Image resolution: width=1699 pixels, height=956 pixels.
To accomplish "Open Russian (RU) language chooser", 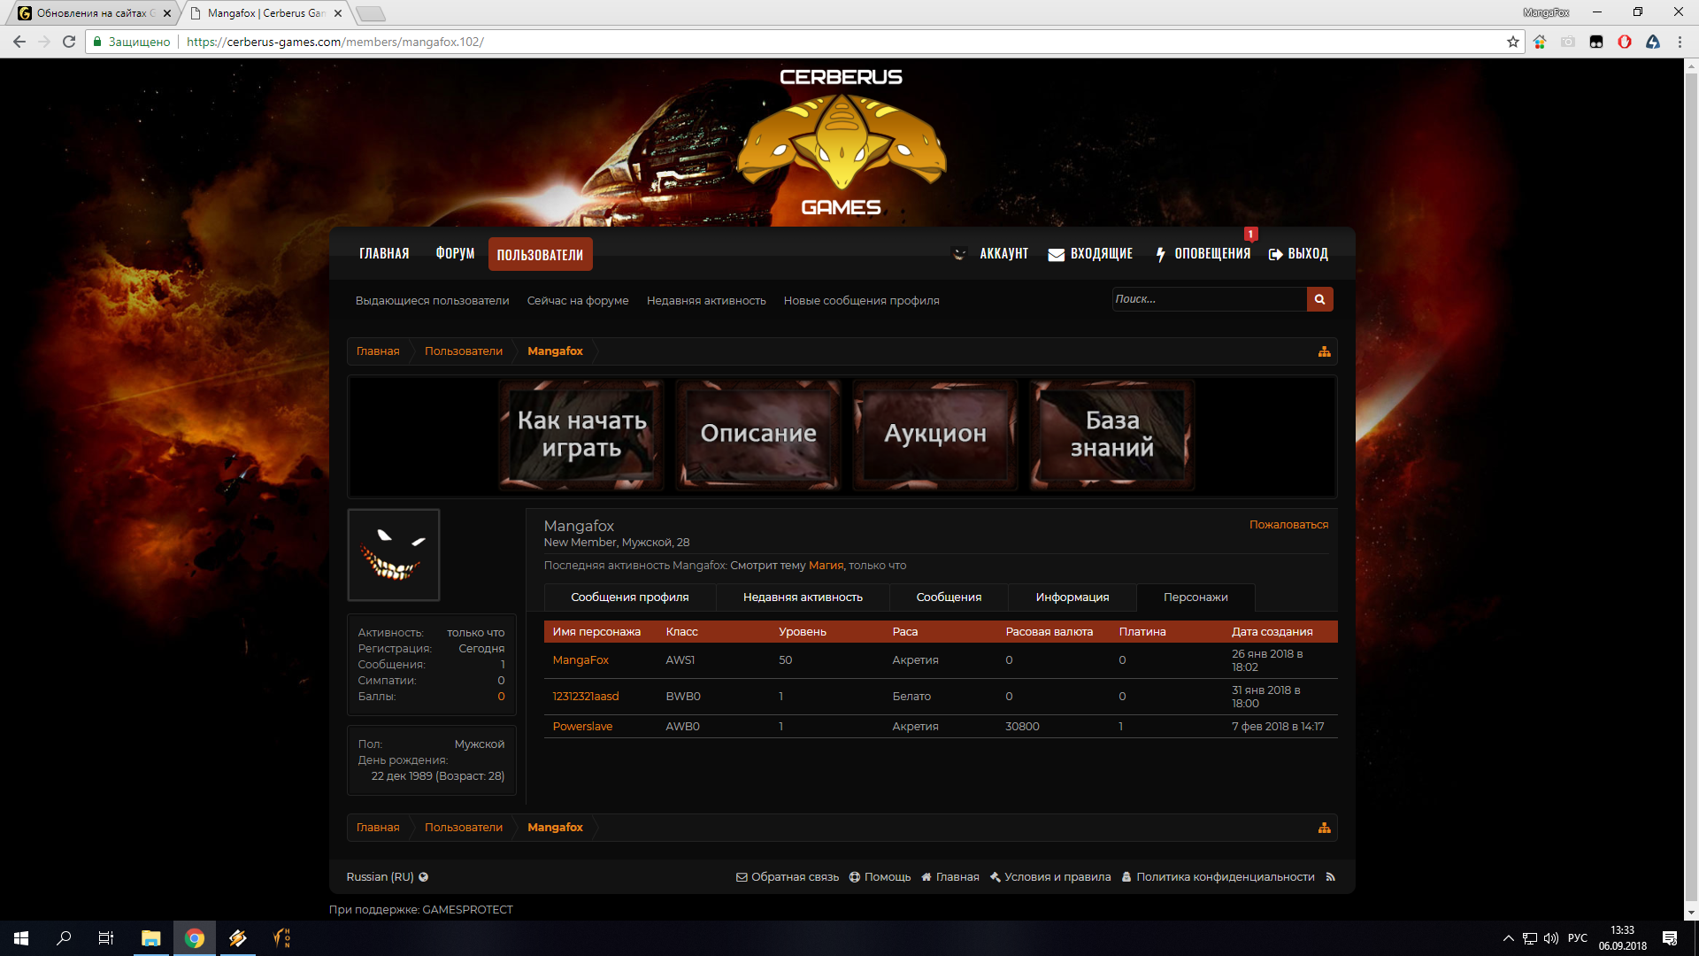I will [387, 877].
